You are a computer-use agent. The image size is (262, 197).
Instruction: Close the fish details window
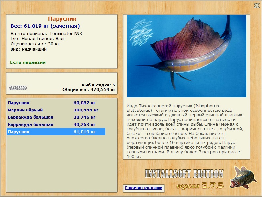coord(256,5)
